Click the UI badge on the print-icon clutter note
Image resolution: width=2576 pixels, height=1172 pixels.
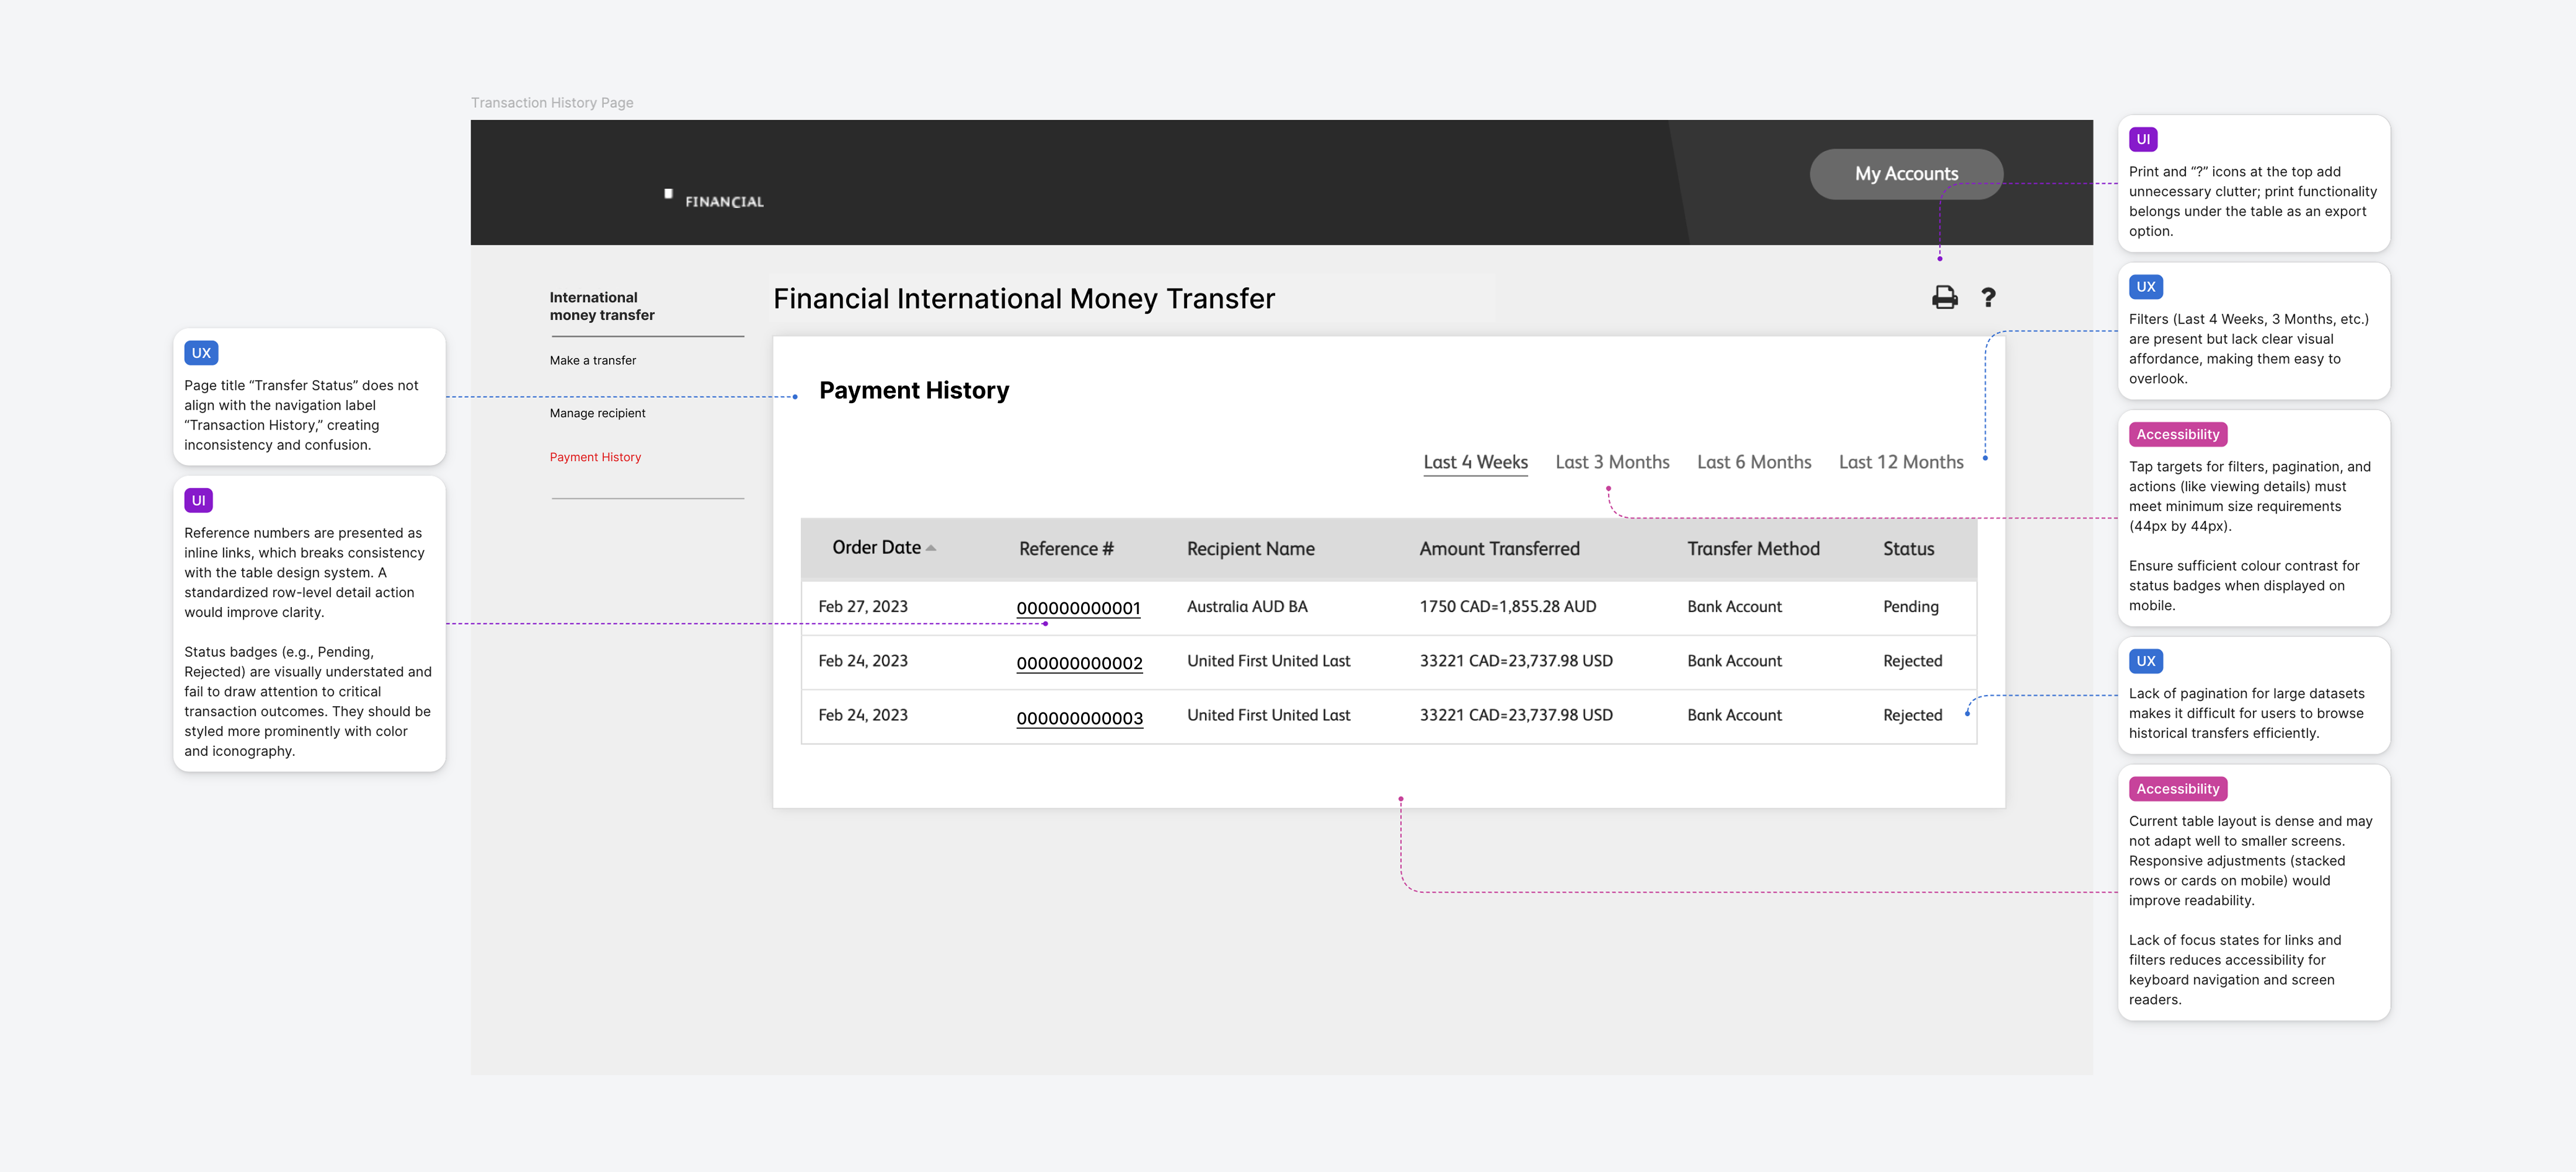point(2145,139)
